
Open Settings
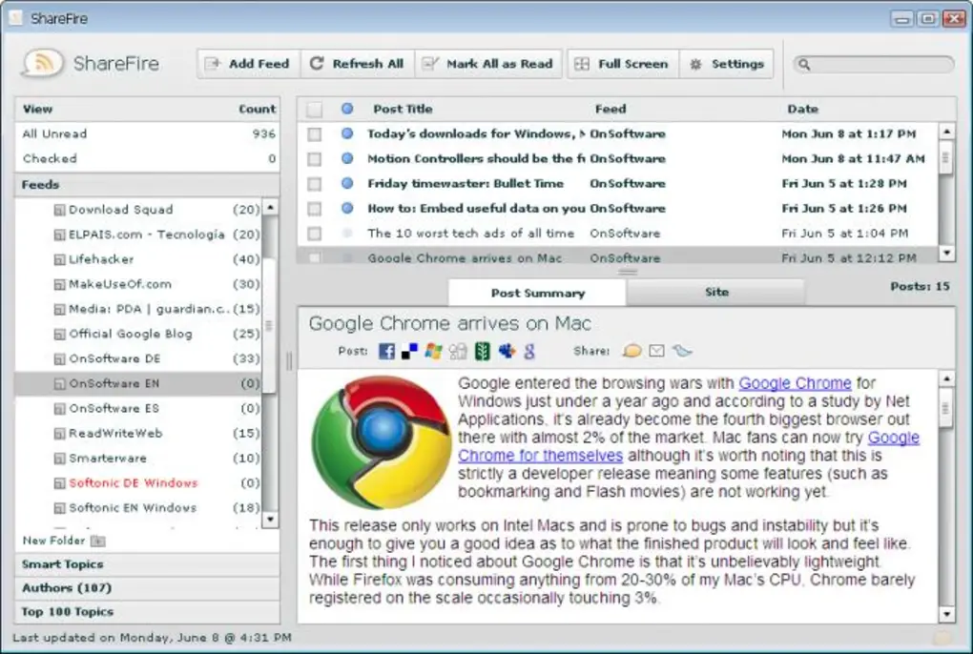pos(727,64)
